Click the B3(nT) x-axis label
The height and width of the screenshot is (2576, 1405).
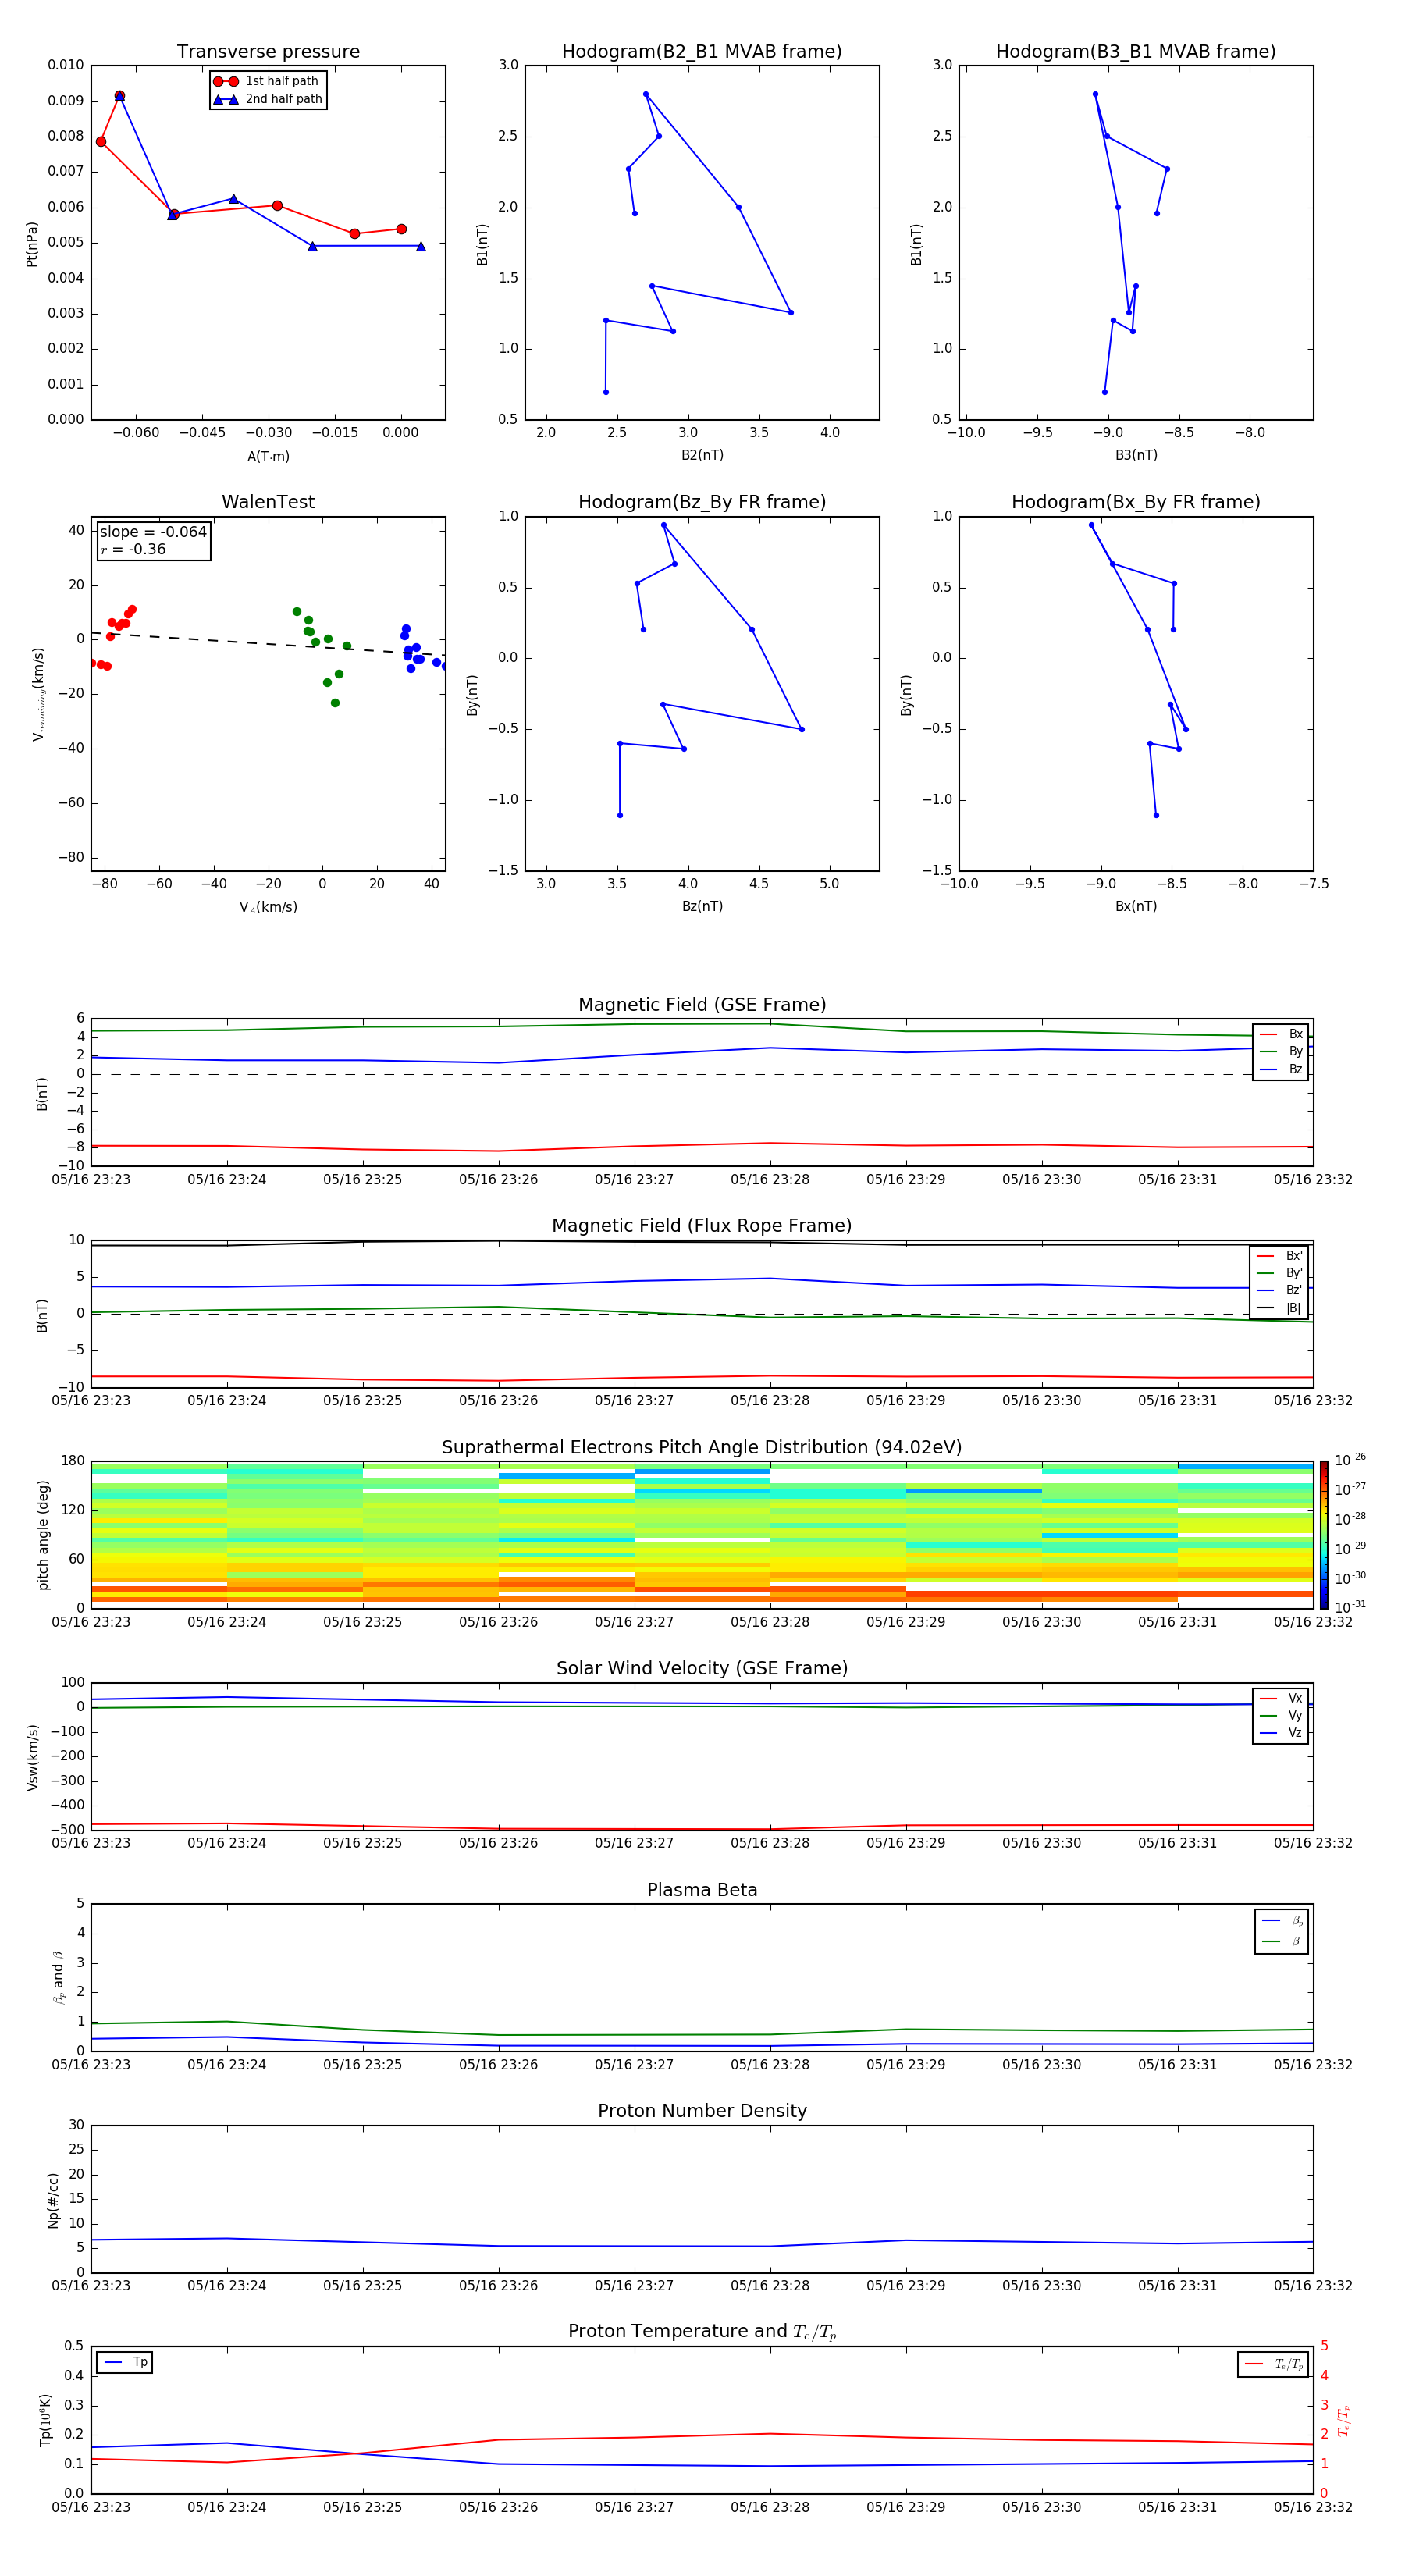(x=1136, y=455)
